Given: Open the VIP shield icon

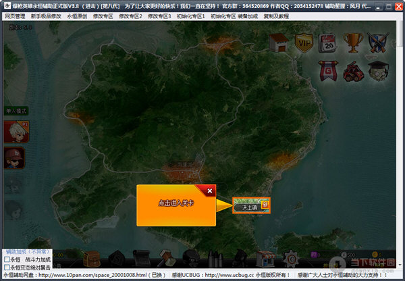Looking at the screenshot, I should click(x=304, y=43).
